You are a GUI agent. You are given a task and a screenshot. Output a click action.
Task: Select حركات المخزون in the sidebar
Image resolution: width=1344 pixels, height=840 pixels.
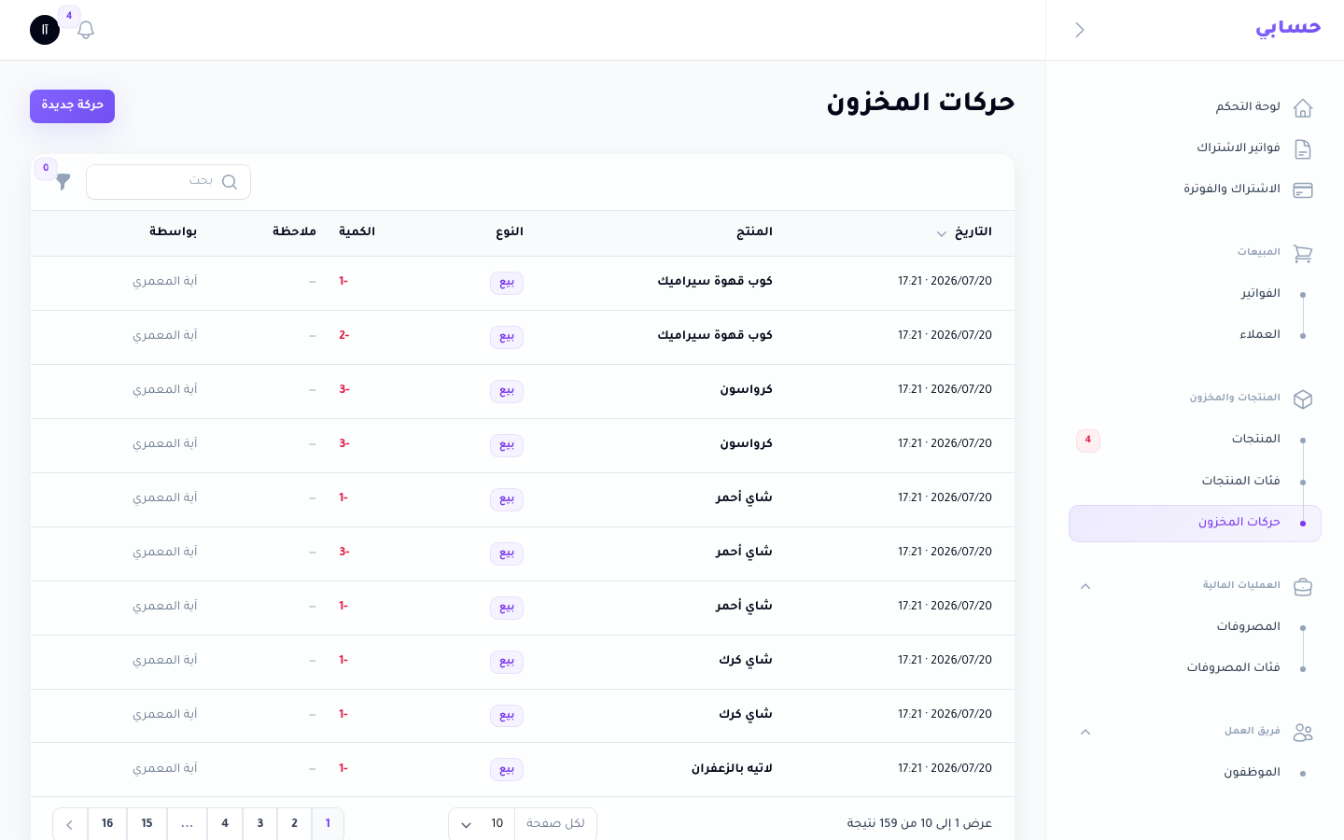(1195, 524)
